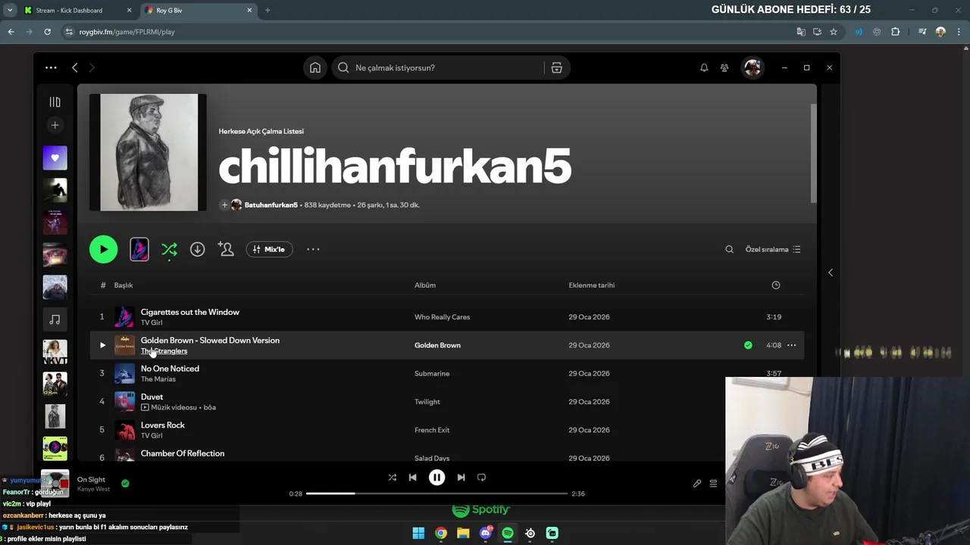Create a new playlist with plus icon
The image size is (970, 545).
55,125
